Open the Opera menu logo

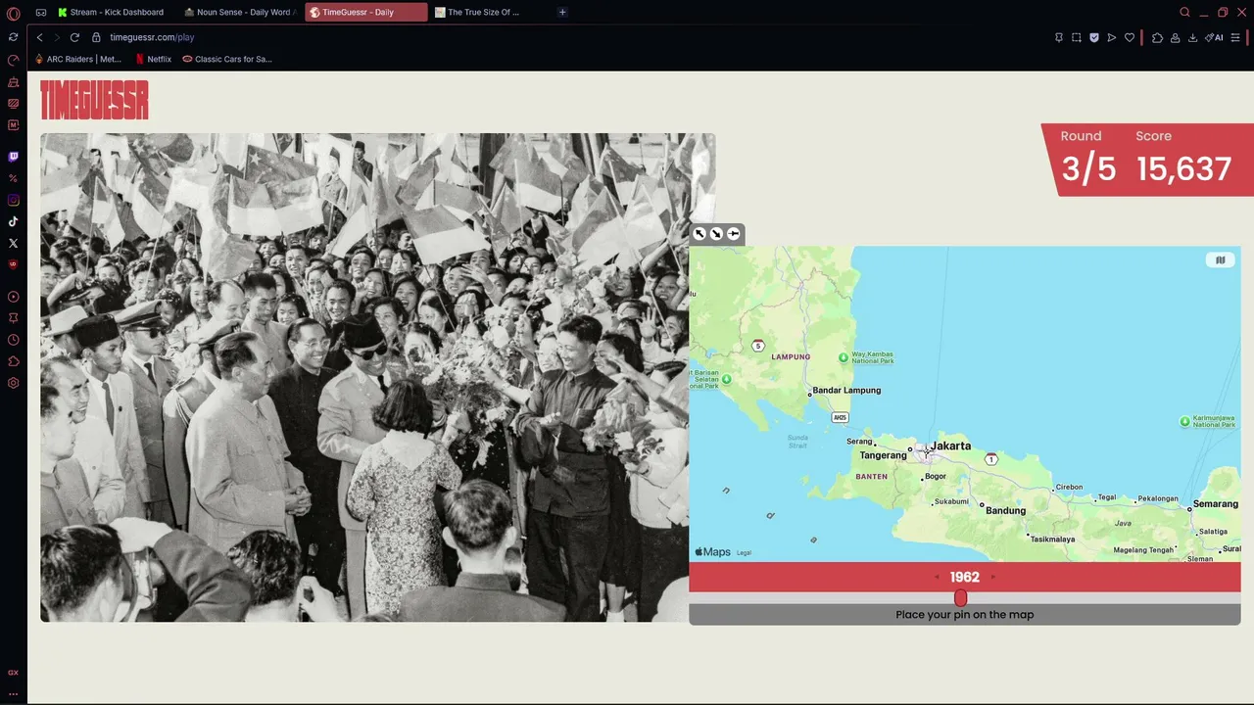13,13
